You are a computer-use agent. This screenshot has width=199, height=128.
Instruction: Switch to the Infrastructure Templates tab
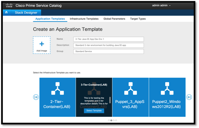point(84,19)
